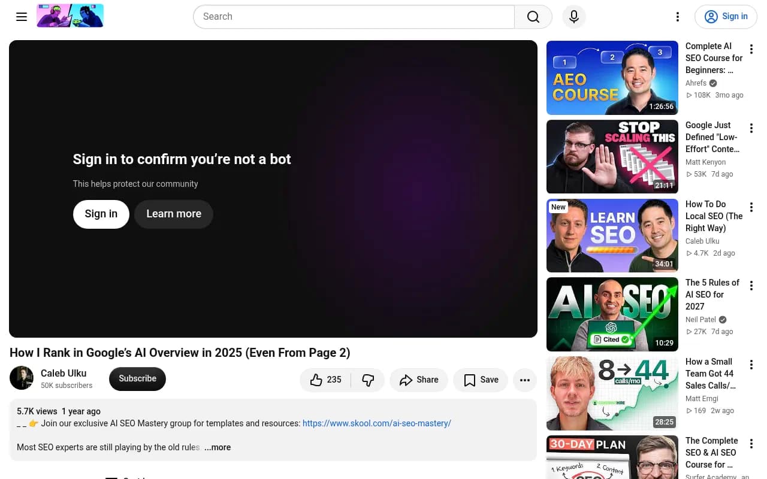
Task: Open menu for Complete SEO & AI SEO Course
Action: (x=751, y=444)
